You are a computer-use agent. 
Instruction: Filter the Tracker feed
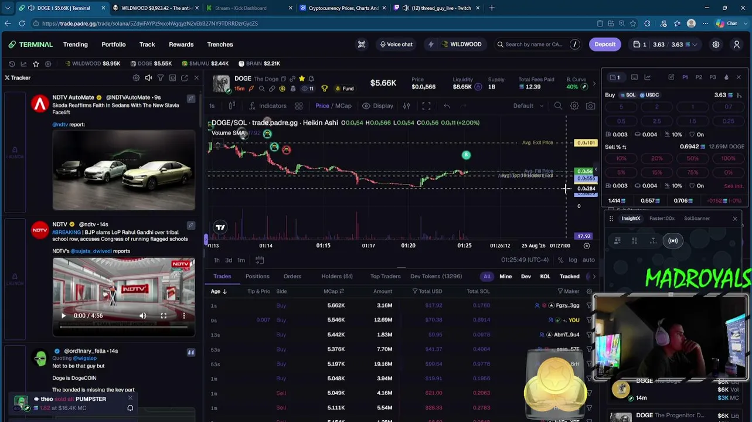(160, 78)
